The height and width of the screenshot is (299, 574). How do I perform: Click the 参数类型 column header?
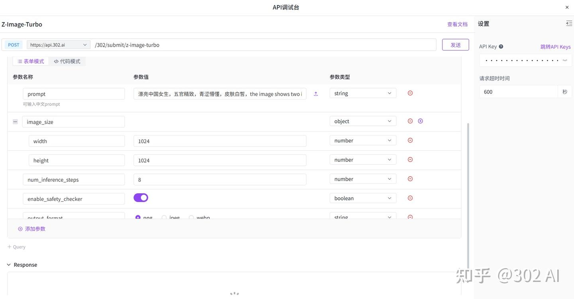click(340, 77)
